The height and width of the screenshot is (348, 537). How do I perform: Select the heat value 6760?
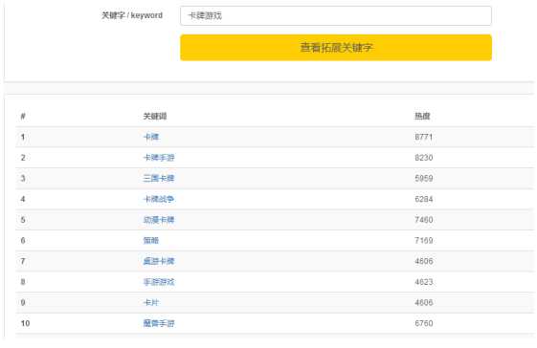tap(424, 323)
